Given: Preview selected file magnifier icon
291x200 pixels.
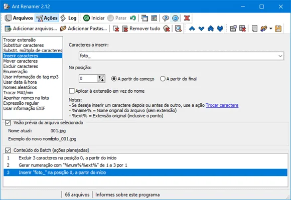Looking at the screenshot, I should coord(178,29).
